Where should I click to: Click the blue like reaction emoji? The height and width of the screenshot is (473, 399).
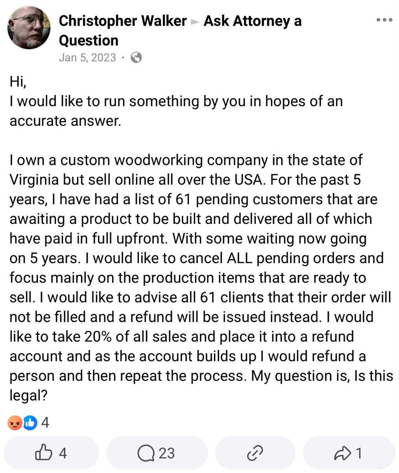pyautogui.click(x=30, y=423)
